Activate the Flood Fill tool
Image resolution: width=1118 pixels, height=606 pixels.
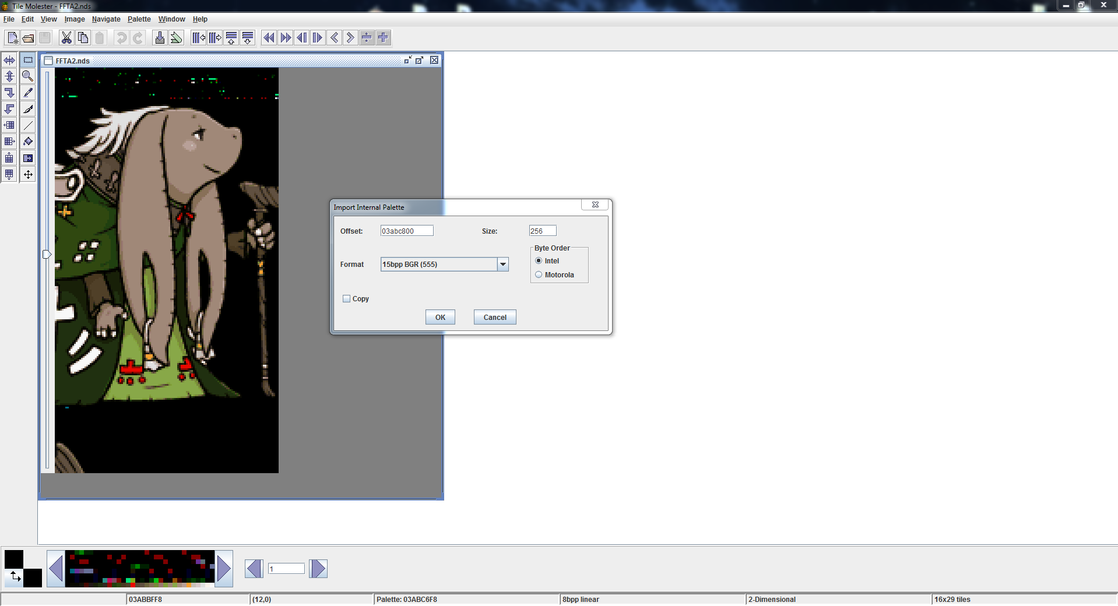pos(28,142)
